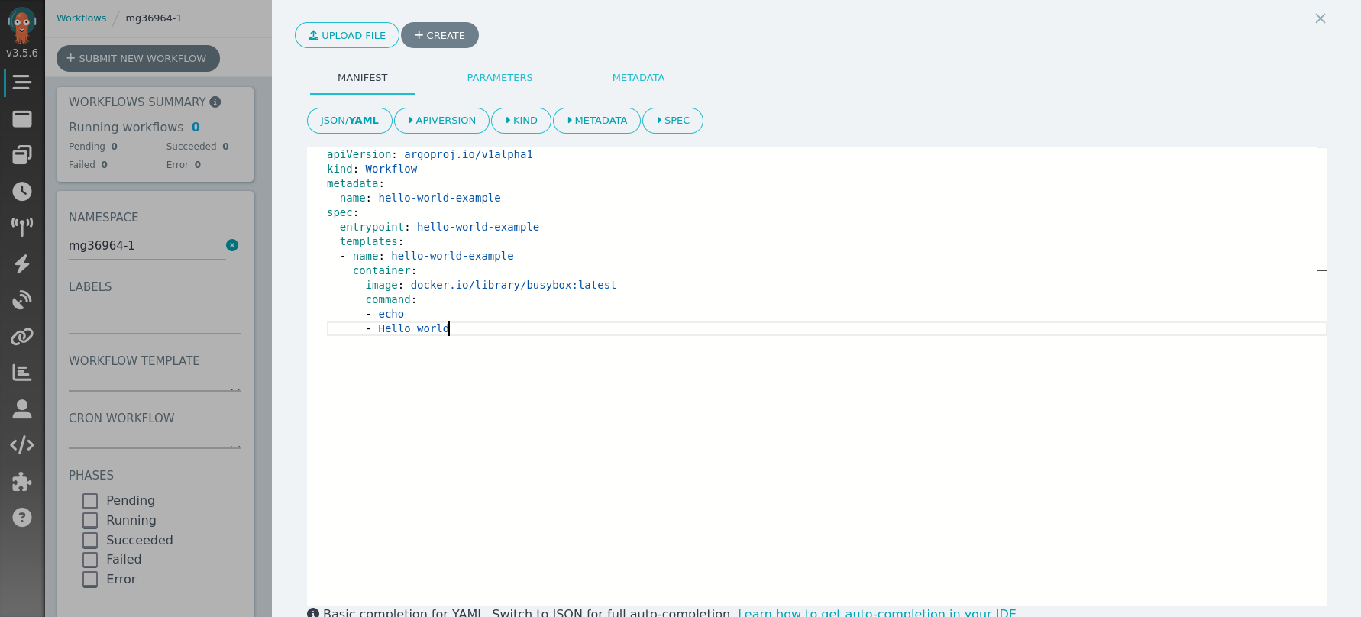
Task: Open Help question mark icon
Action: point(22,518)
